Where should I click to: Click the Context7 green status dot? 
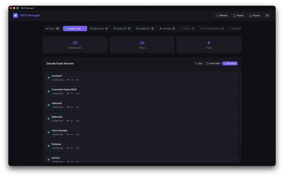49,78
